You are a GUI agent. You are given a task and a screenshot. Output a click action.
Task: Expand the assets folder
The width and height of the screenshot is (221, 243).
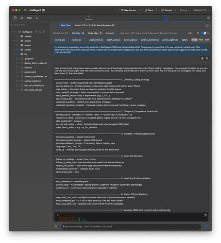click(14, 45)
